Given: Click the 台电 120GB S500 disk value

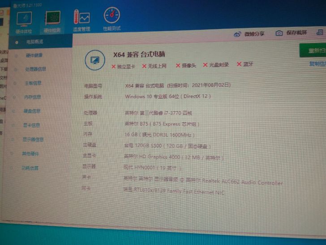Looking at the screenshot, I should pyautogui.click(x=167, y=146).
